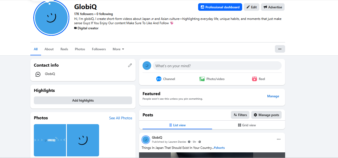Click the Lauren Davies publisher name
Image resolution: width=338 pixels, height=158 pixels.
[x=177, y=142]
